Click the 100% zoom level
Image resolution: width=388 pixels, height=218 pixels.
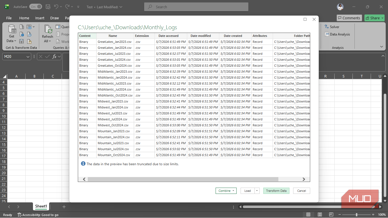(381, 215)
